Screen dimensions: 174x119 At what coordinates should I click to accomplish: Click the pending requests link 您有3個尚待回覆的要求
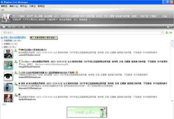coord(15,38)
